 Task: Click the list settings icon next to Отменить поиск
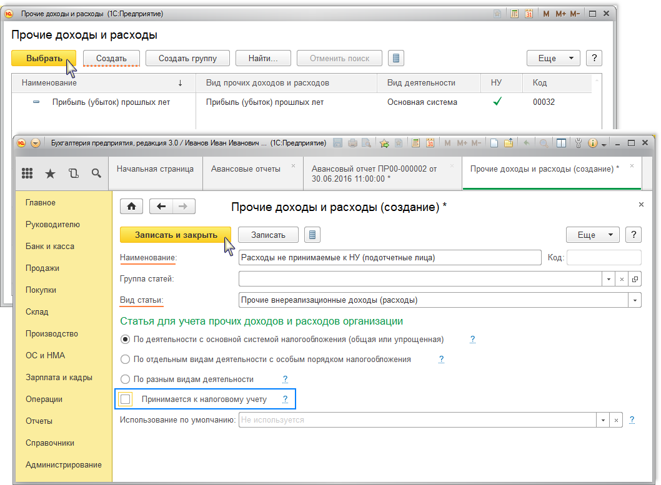(396, 58)
